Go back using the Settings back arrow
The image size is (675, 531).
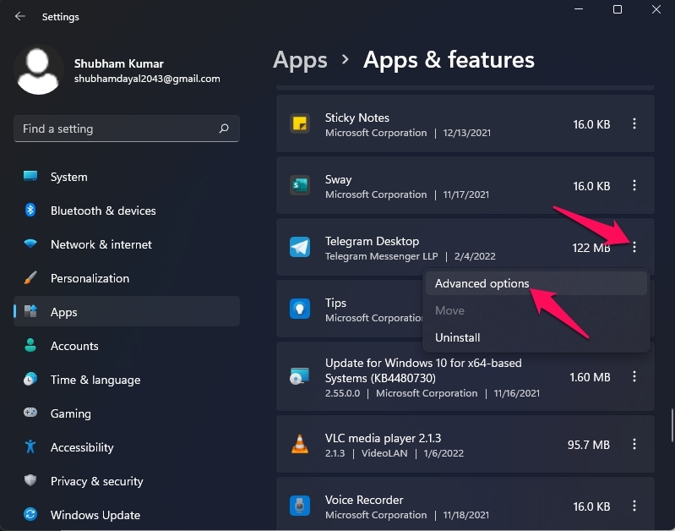tap(19, 16)
